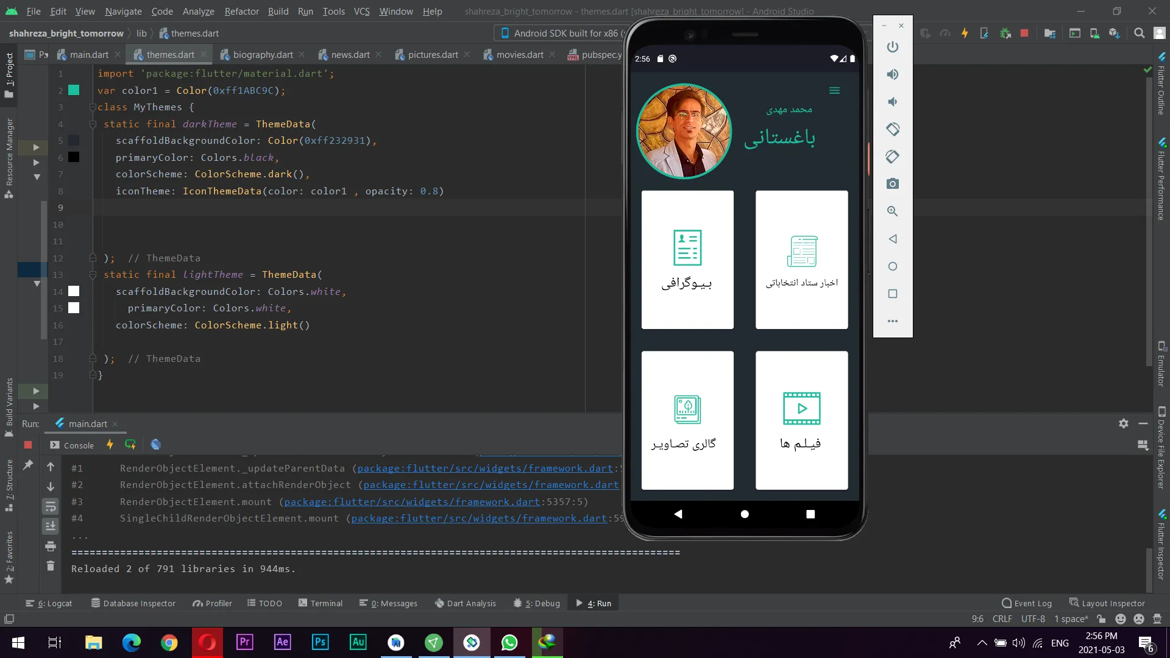Collapse darkTheme ThemeData code fold
This screenshot has width=1170, height=658.
(x=93, y=124)
